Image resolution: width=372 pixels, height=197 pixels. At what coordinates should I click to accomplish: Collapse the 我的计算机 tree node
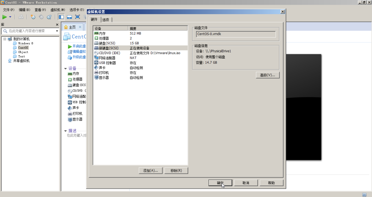[x=4, y=39]
